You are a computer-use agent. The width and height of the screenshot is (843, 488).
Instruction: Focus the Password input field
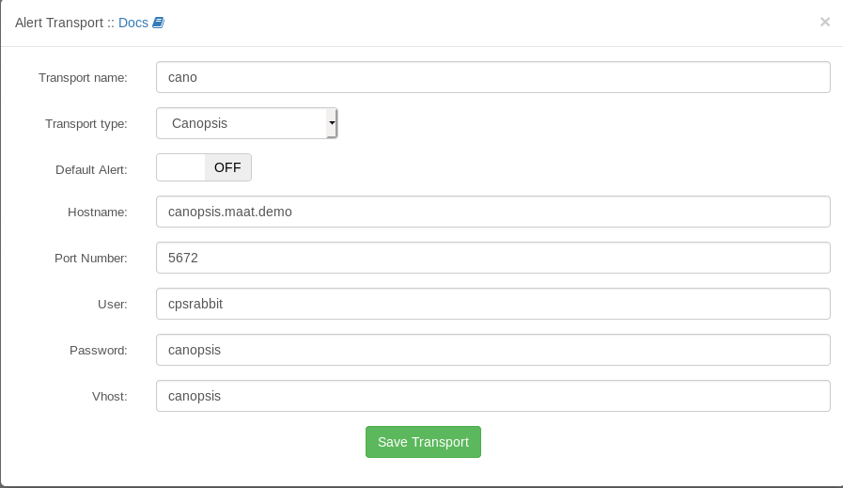tap(492, 350)
